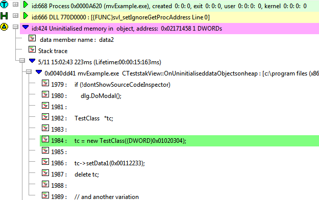The width and height of the screenshot is (319, 200).
Task: Click the source icon for line 1988
Action: 45,184
